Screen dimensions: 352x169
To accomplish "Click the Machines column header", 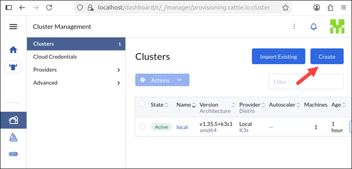I will point(315,105).
